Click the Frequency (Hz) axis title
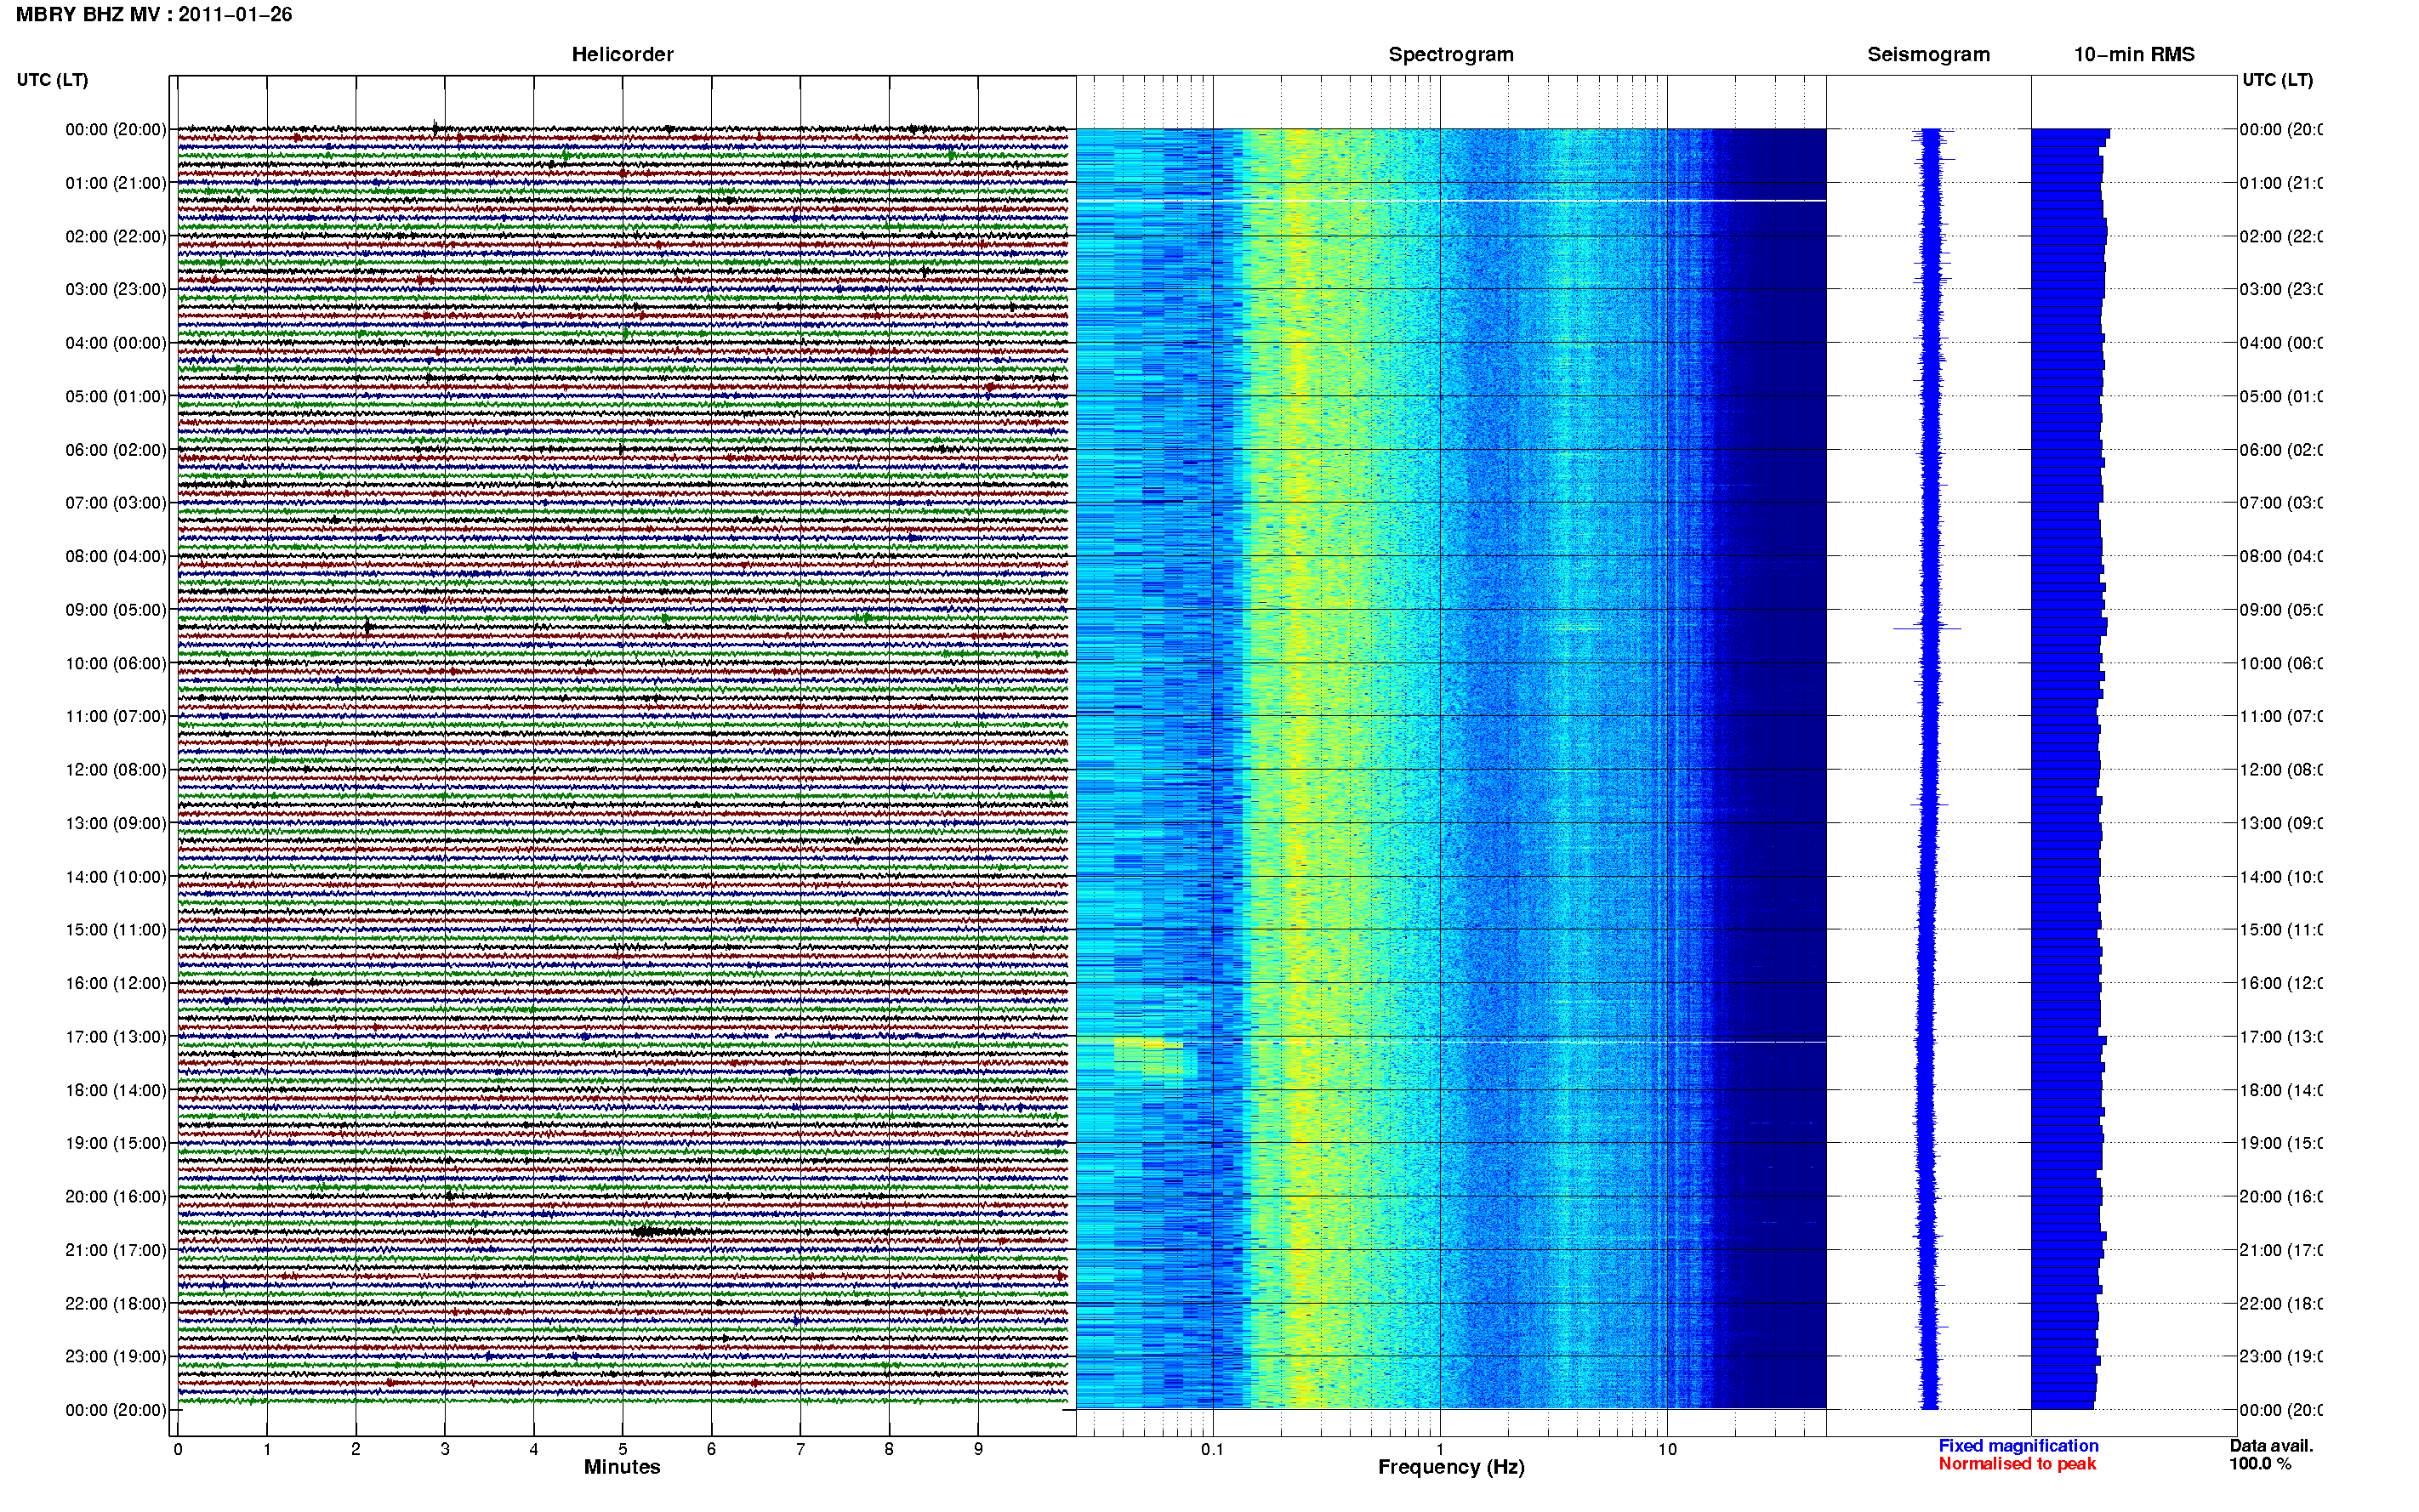The height and width of the screenshot is (1512, 2419). click(x=1451, y=1467)
